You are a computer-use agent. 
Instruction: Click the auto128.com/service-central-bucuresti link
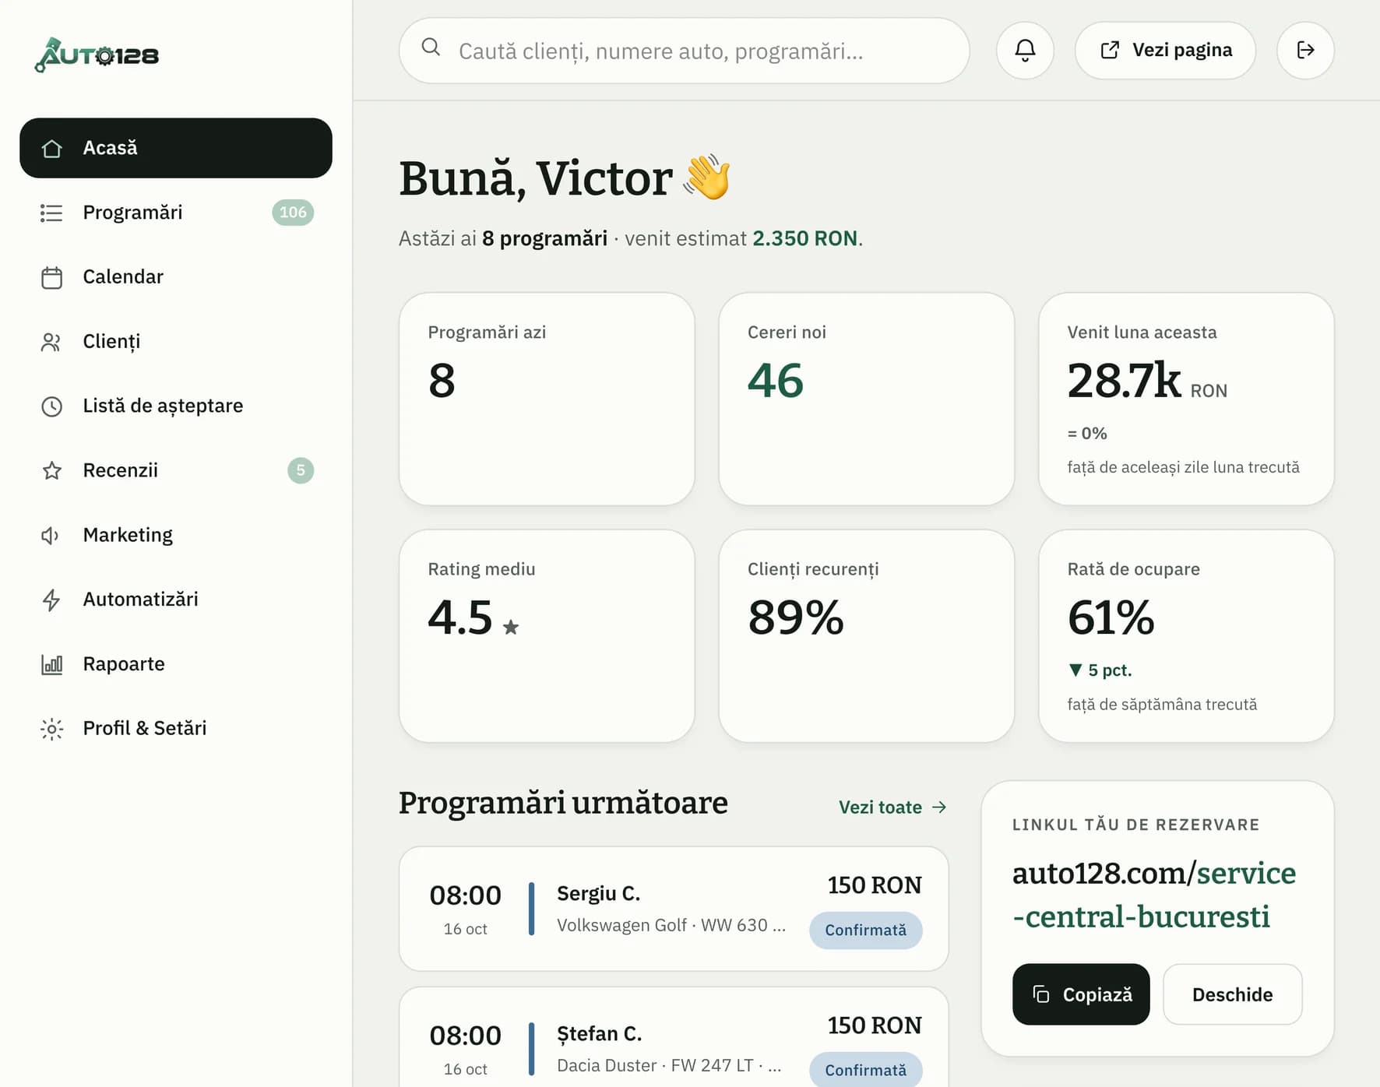point(1154,895)
